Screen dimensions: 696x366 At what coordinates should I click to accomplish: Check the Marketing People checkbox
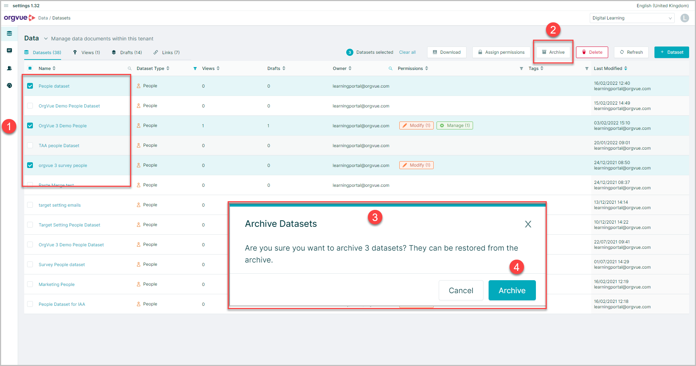click(30, 284)
